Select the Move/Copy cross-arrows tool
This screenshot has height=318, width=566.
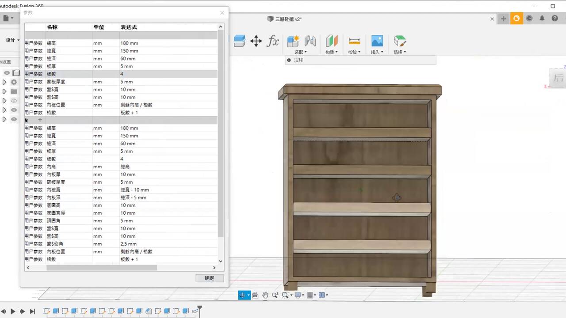(x=256, y=42)
